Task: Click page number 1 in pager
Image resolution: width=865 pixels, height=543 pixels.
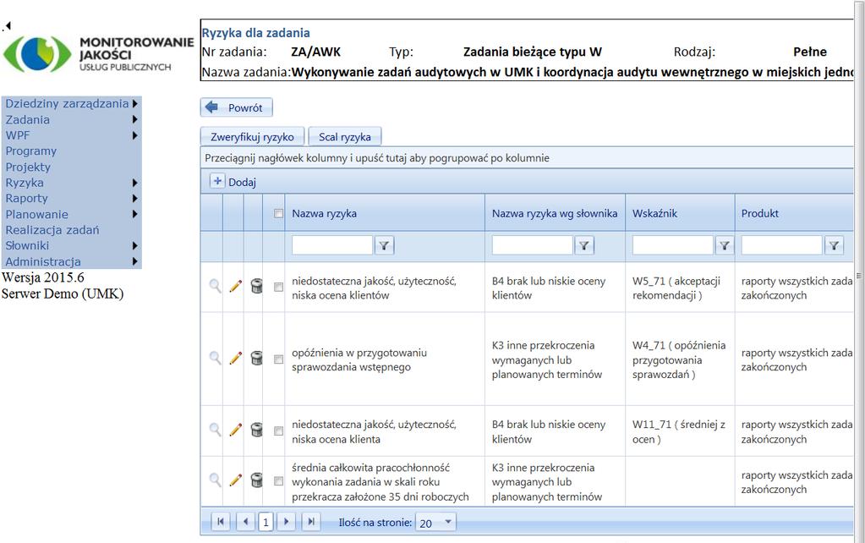Action: pyautogui.click(x=266, y=522)
